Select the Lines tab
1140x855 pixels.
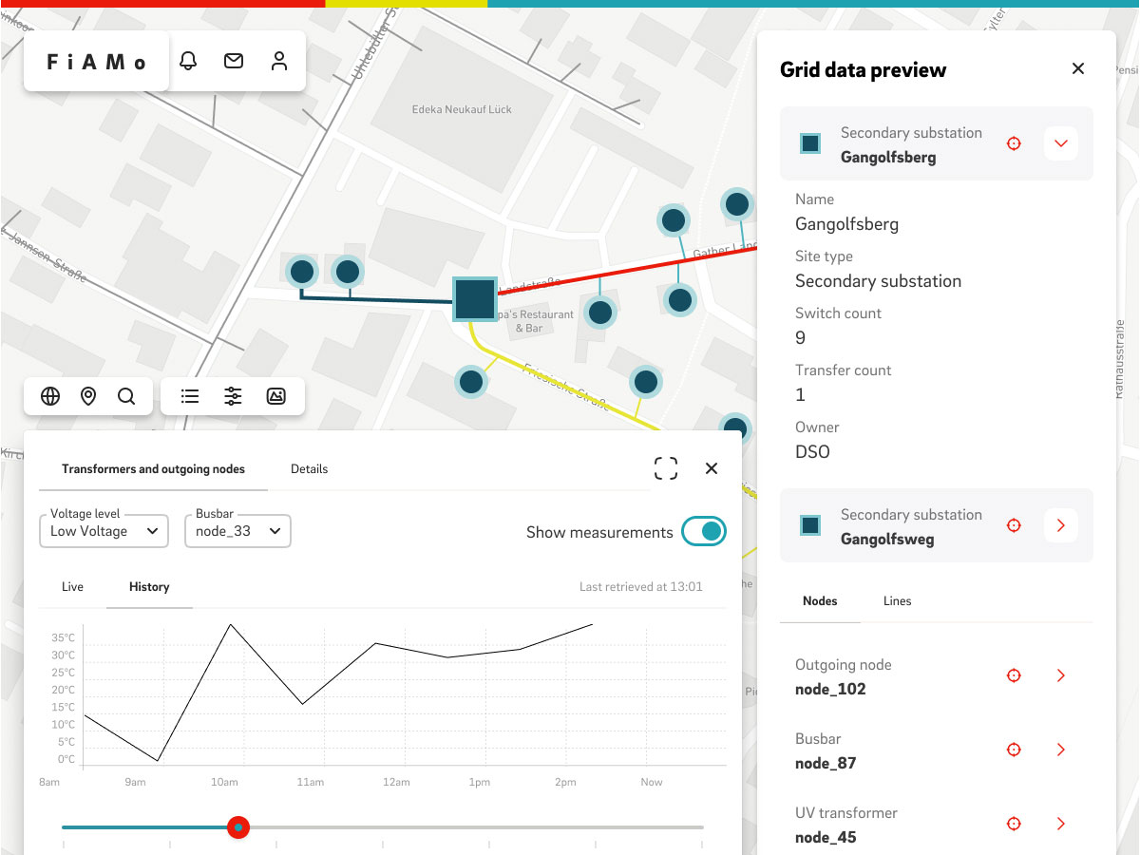897,601
